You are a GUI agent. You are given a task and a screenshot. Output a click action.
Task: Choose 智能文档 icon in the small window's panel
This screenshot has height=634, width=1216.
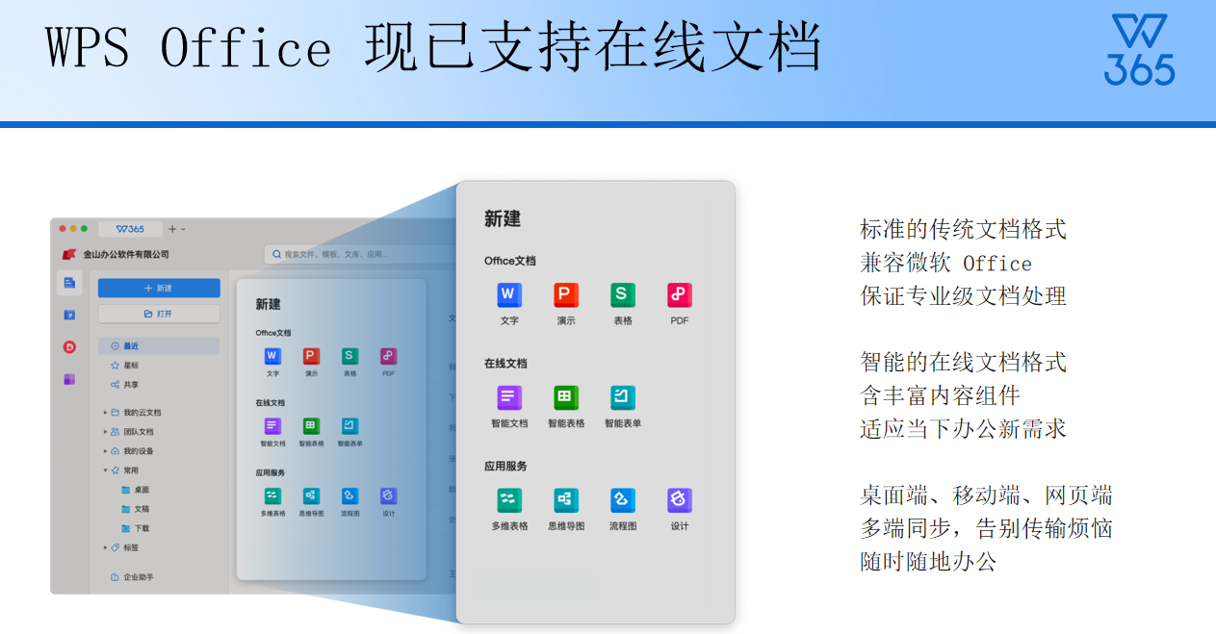[272, 425]
